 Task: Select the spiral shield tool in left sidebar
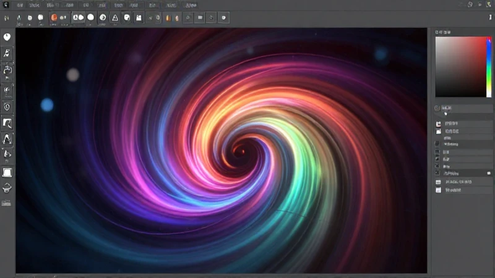click(7, 107)
